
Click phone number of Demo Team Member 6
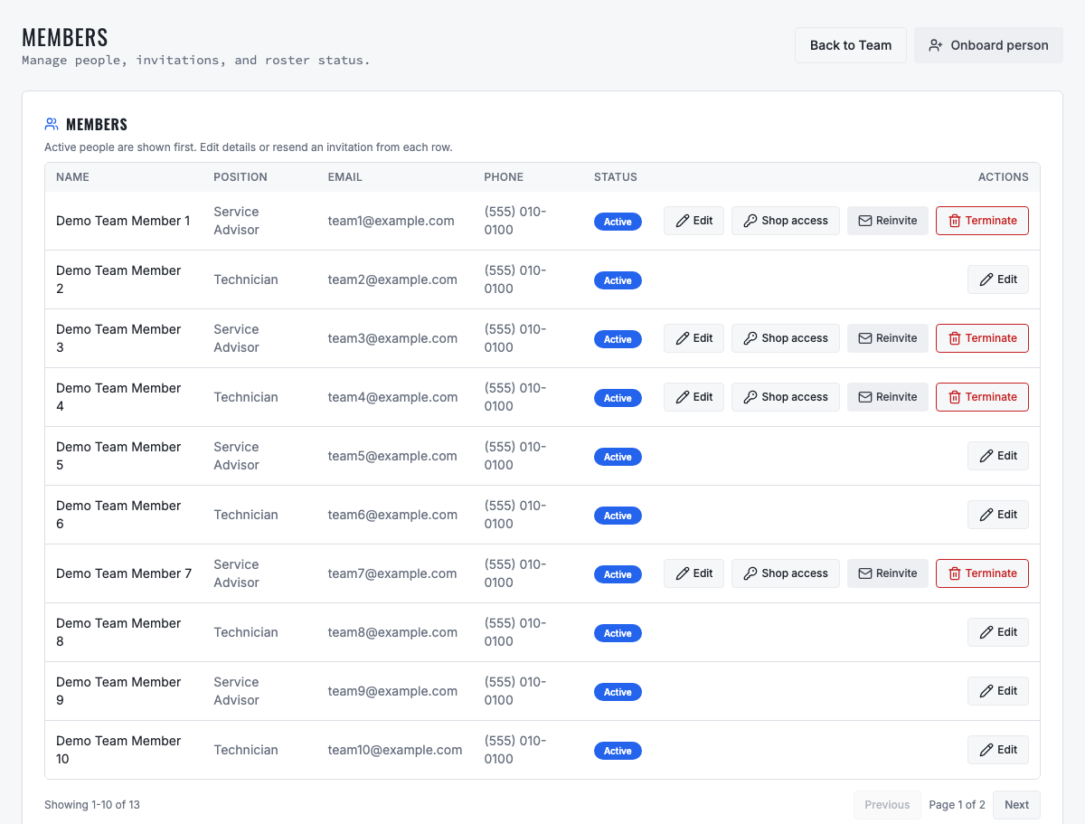(515, 515)
